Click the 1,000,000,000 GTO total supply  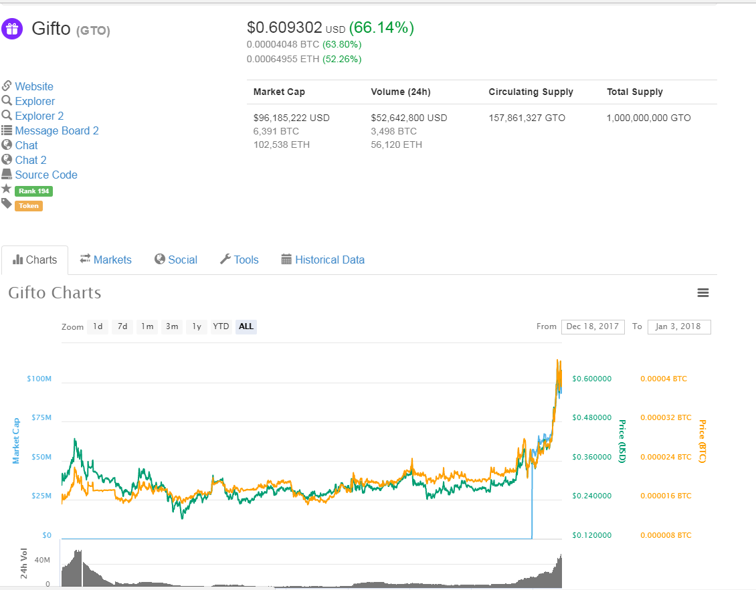coord(648,118)
